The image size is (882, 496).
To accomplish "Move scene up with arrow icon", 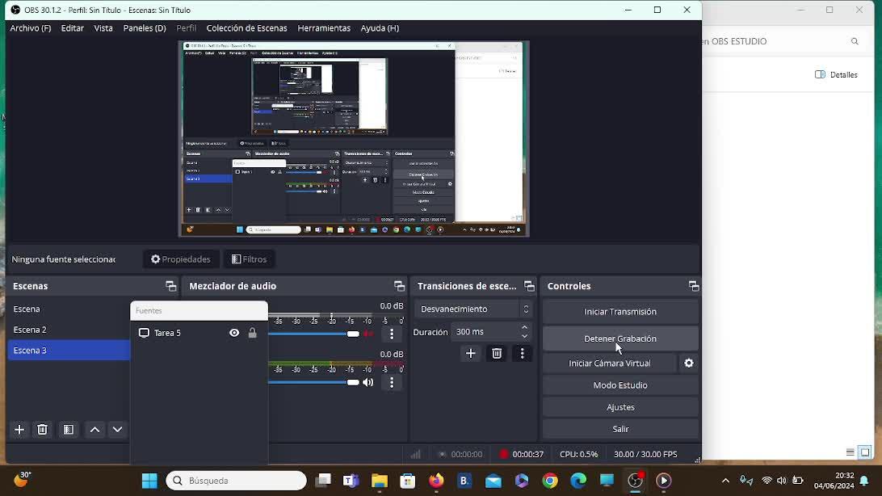I will click(94, 430).
